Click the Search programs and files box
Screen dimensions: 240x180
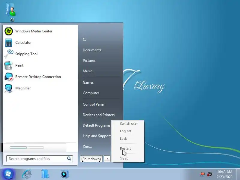pos(40,159)
